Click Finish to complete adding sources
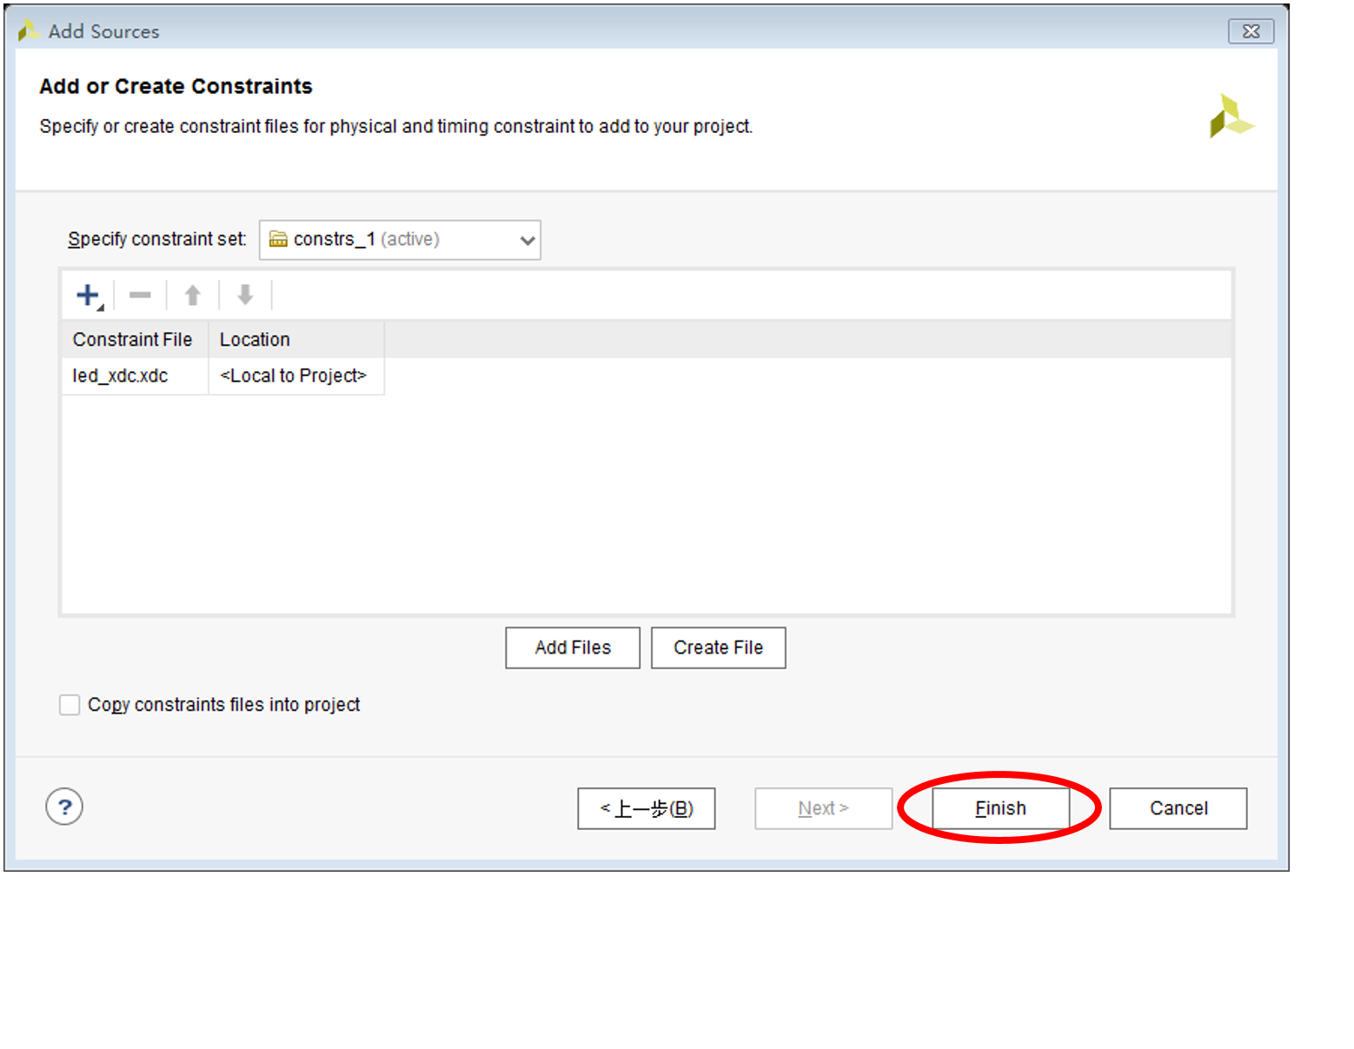Screen dimensions: 1354x1049 [x=1000, y=808]
